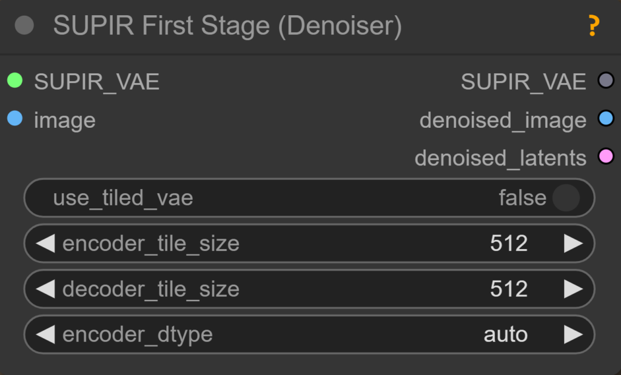Increase encoder_tile_size with right arrow
Screen dimensions: 621x375
pyautogui.click(x=573, y=244)
